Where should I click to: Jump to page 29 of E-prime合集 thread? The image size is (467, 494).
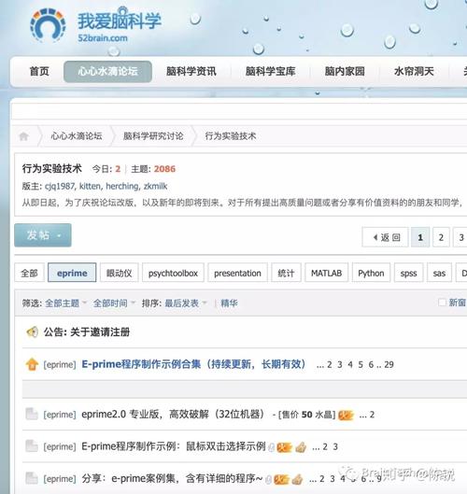(389, 364)
